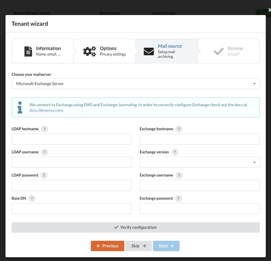
Task: Click Verify configuration button
Action: point(135,227)
